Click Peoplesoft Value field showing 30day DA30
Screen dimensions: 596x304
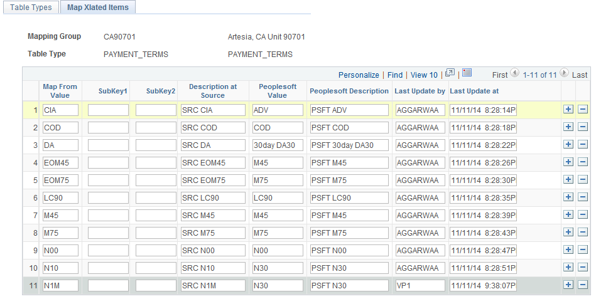tap(278, 145)
